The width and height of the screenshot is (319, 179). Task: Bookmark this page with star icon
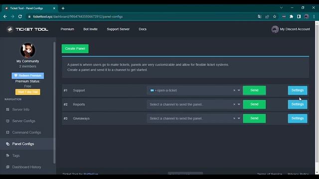pos(275,16)
